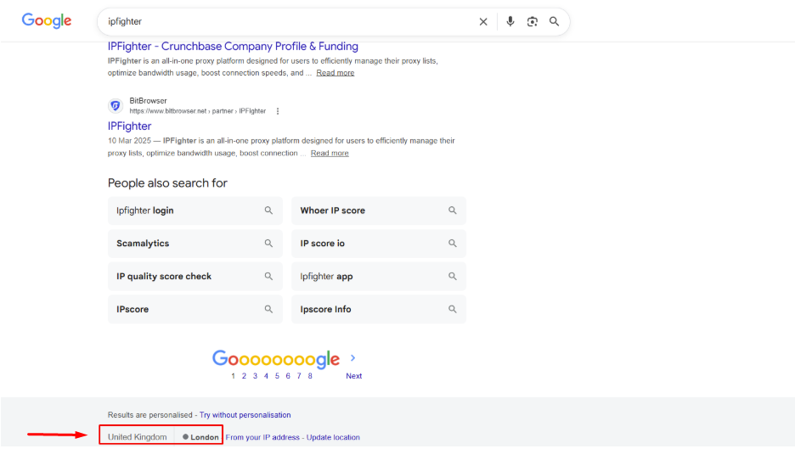Viewport: 795px width, 449px height.
Task: Click the BitBrowser site name text
Action: 148,101
